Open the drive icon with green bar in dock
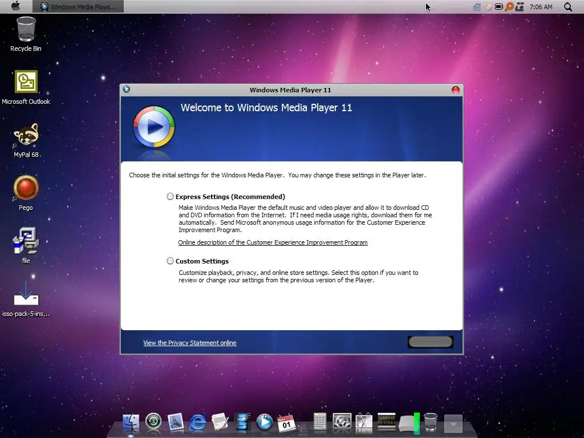 [x=409, y=423]
